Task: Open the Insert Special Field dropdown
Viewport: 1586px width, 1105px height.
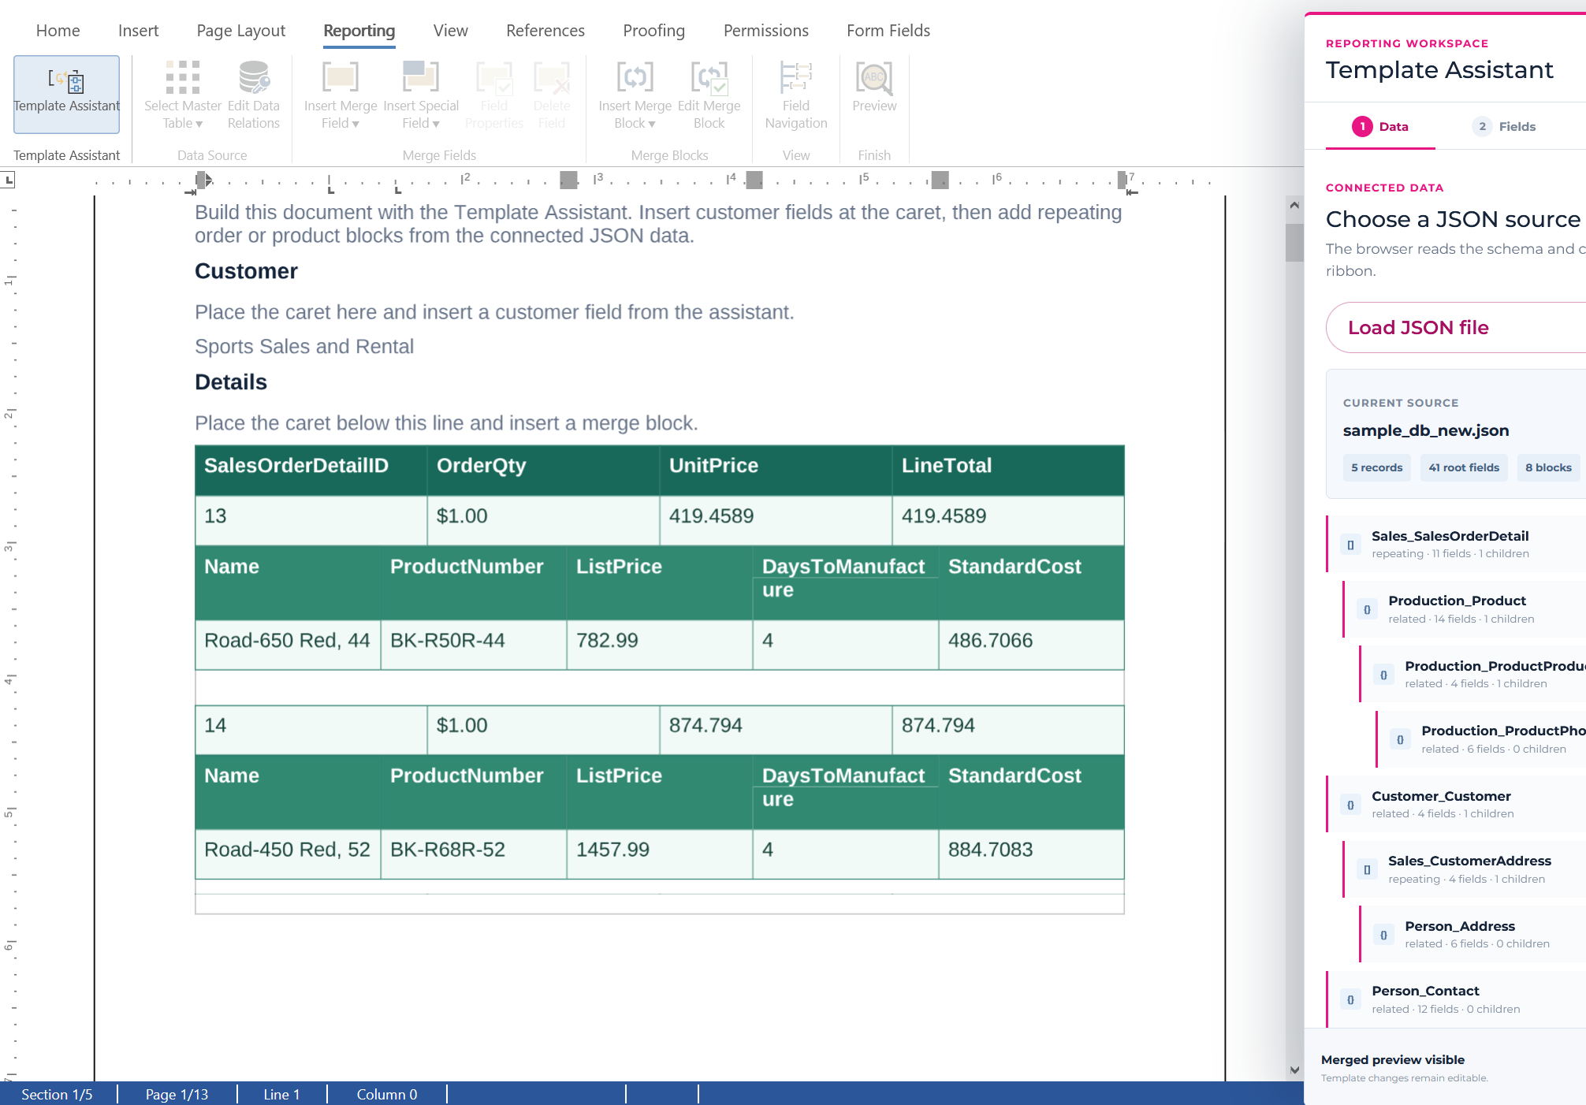Action: pos(421,95)
